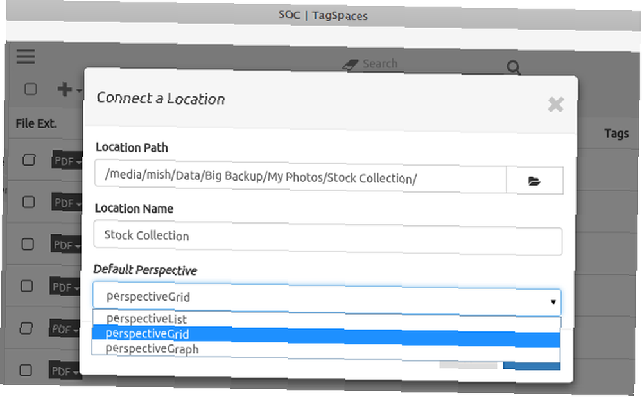Click the File Ext. column header
The image size is (642, 397).
pyautogui.click(x=36, y=123)
